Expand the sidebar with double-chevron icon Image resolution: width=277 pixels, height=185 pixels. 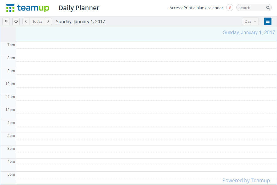(x=6, y=21)
